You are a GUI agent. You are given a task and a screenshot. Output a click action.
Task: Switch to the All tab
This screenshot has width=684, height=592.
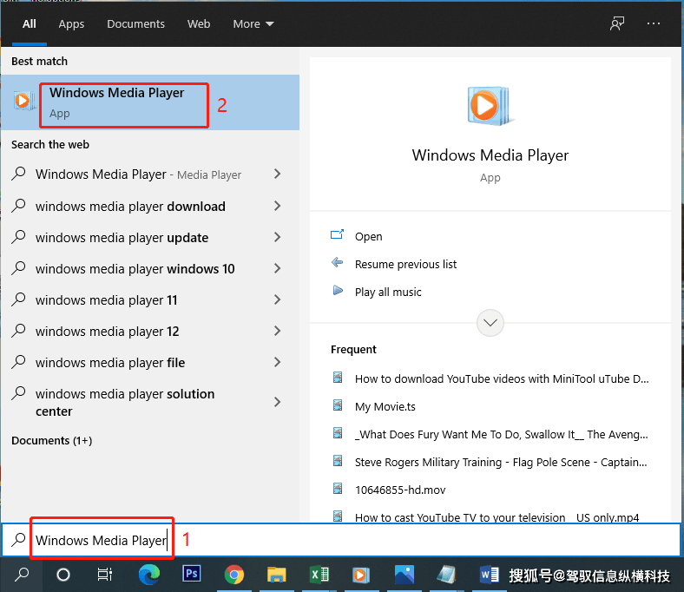[30, 24]
